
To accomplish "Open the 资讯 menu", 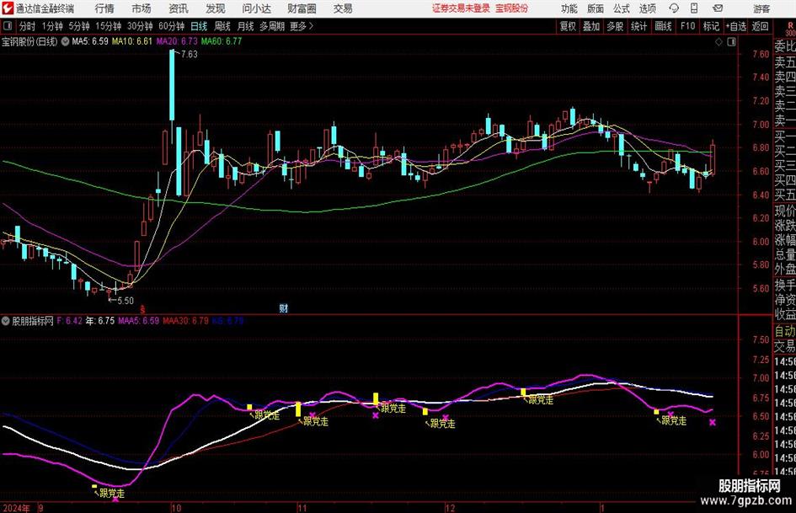I will point(179,8).
